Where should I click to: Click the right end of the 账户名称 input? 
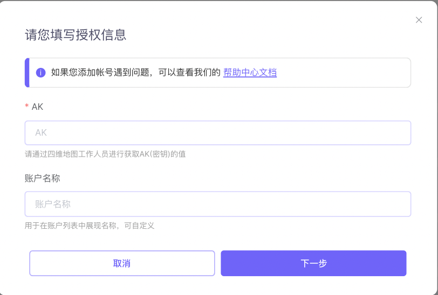(400, 204)
